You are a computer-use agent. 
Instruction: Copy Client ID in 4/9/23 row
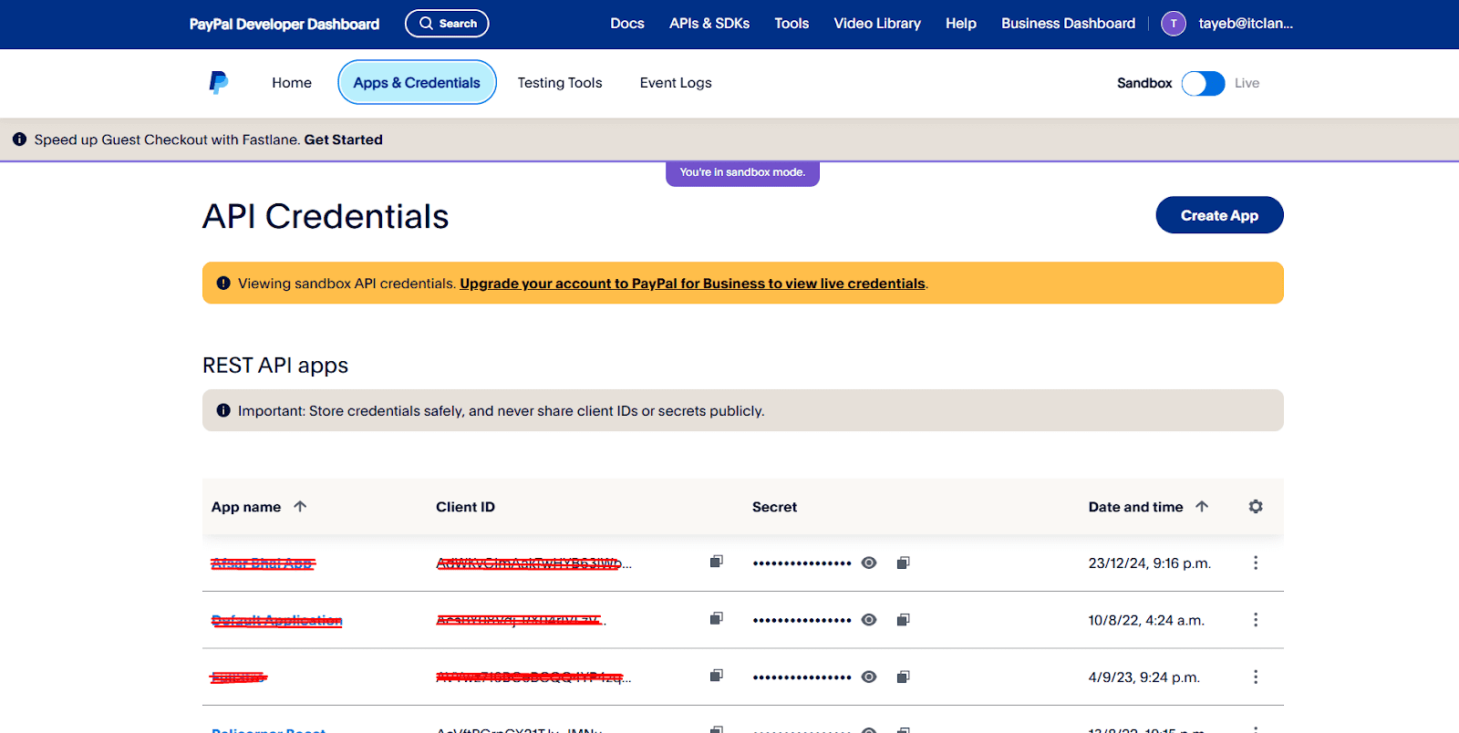[x=717, y=676]
